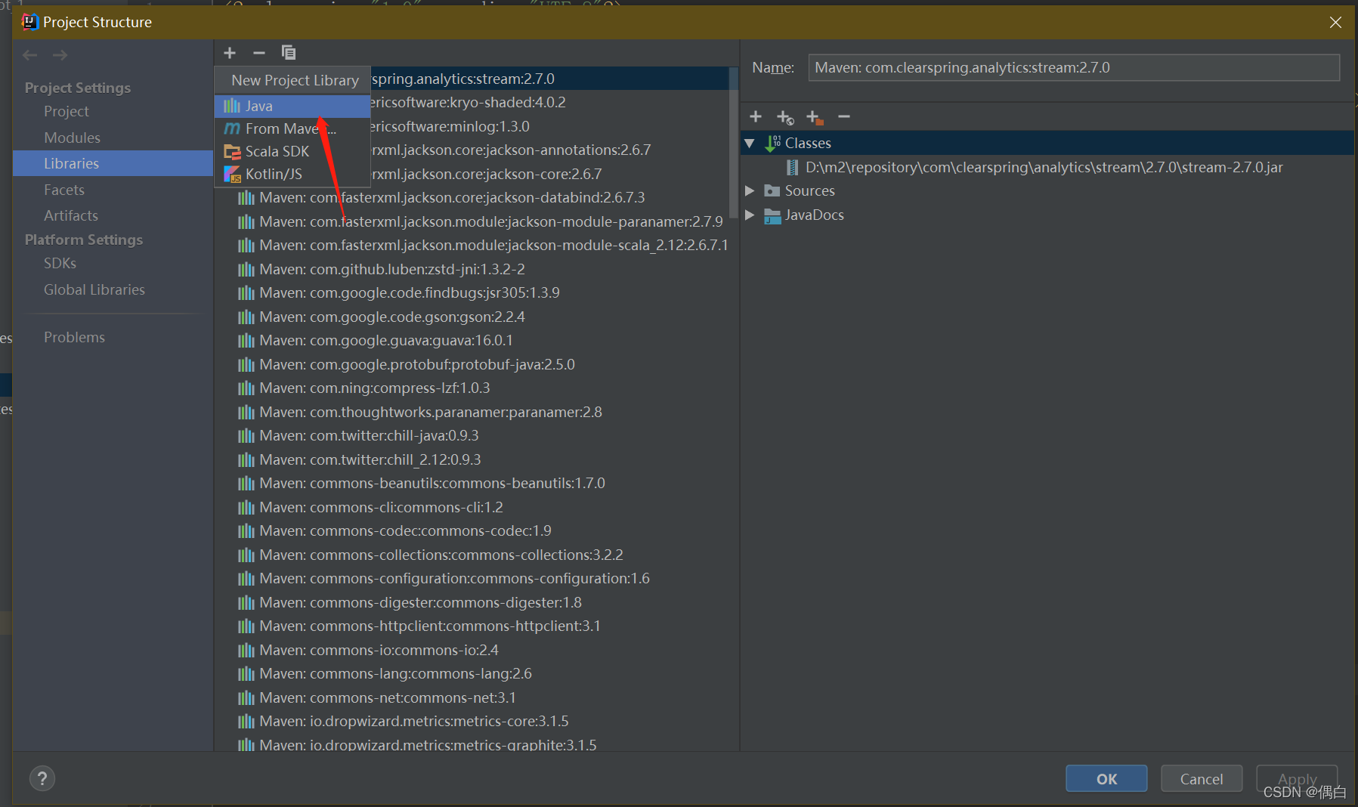The image size is (1358, 807).
Task: Click the copy library icon
Action: (x=289, y=53)
